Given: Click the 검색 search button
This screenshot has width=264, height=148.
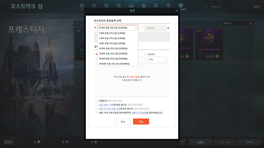Looking at the screenshot, I should coord(256,7).
